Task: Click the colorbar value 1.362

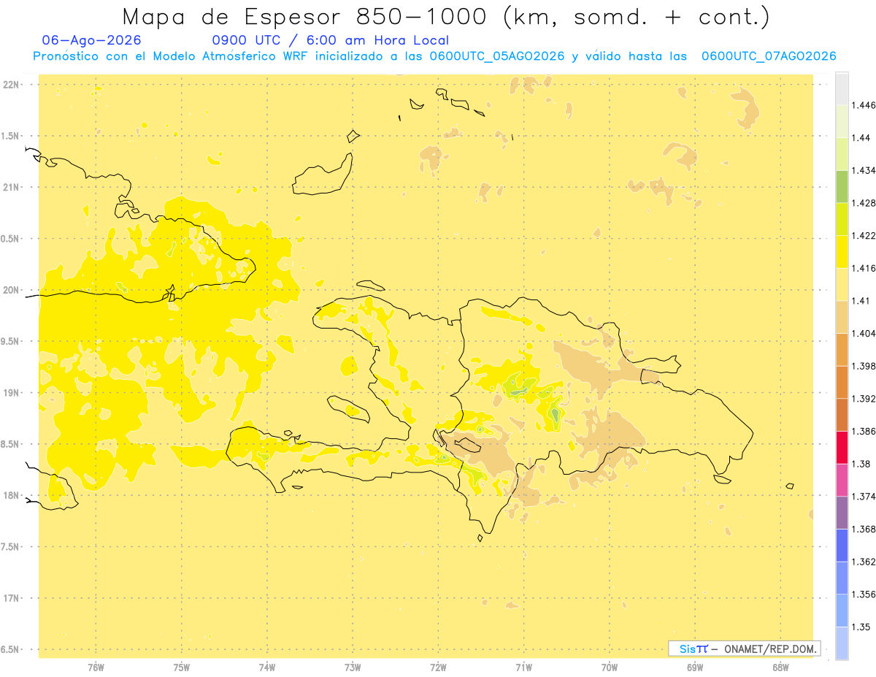Action: tap(864, 562)
